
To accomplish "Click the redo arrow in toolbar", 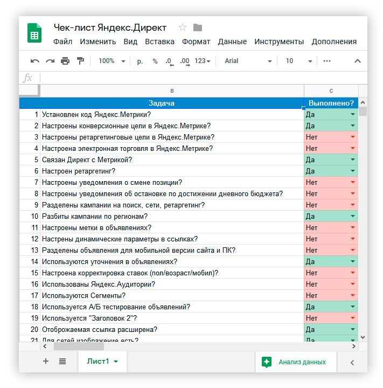I will click(x=50, y=61).
